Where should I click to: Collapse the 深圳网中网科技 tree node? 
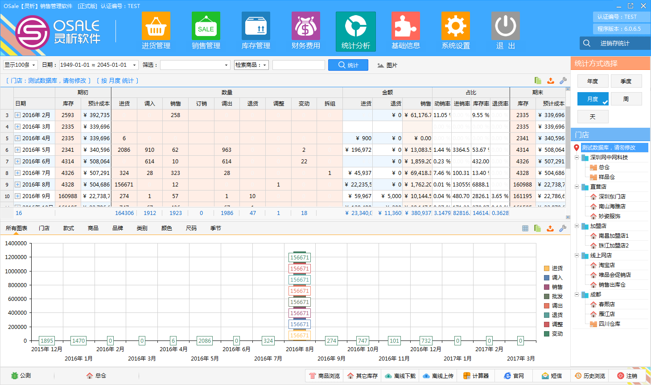coord(577,158)
